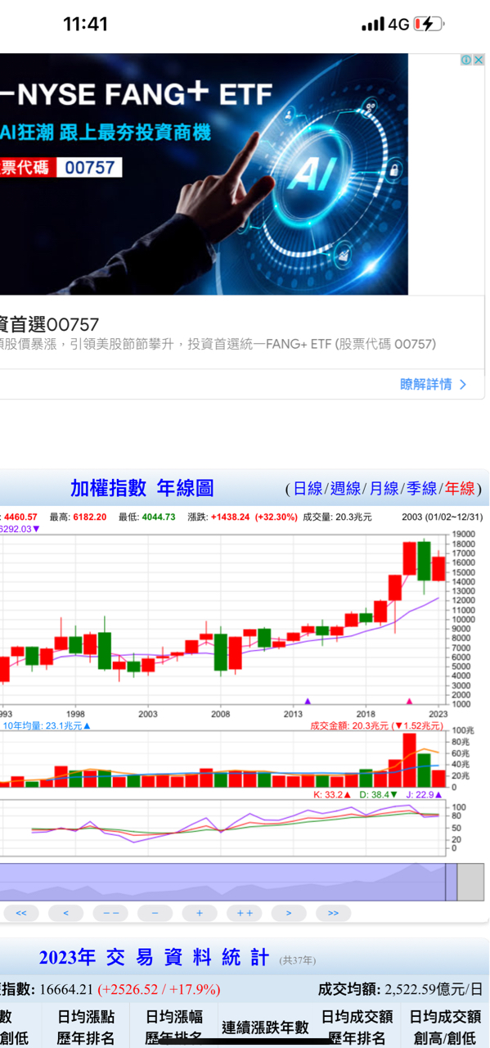The image size is (490, 1048).
Task: Switch to 季線 quarterly chart
Action: pos(421,489)
